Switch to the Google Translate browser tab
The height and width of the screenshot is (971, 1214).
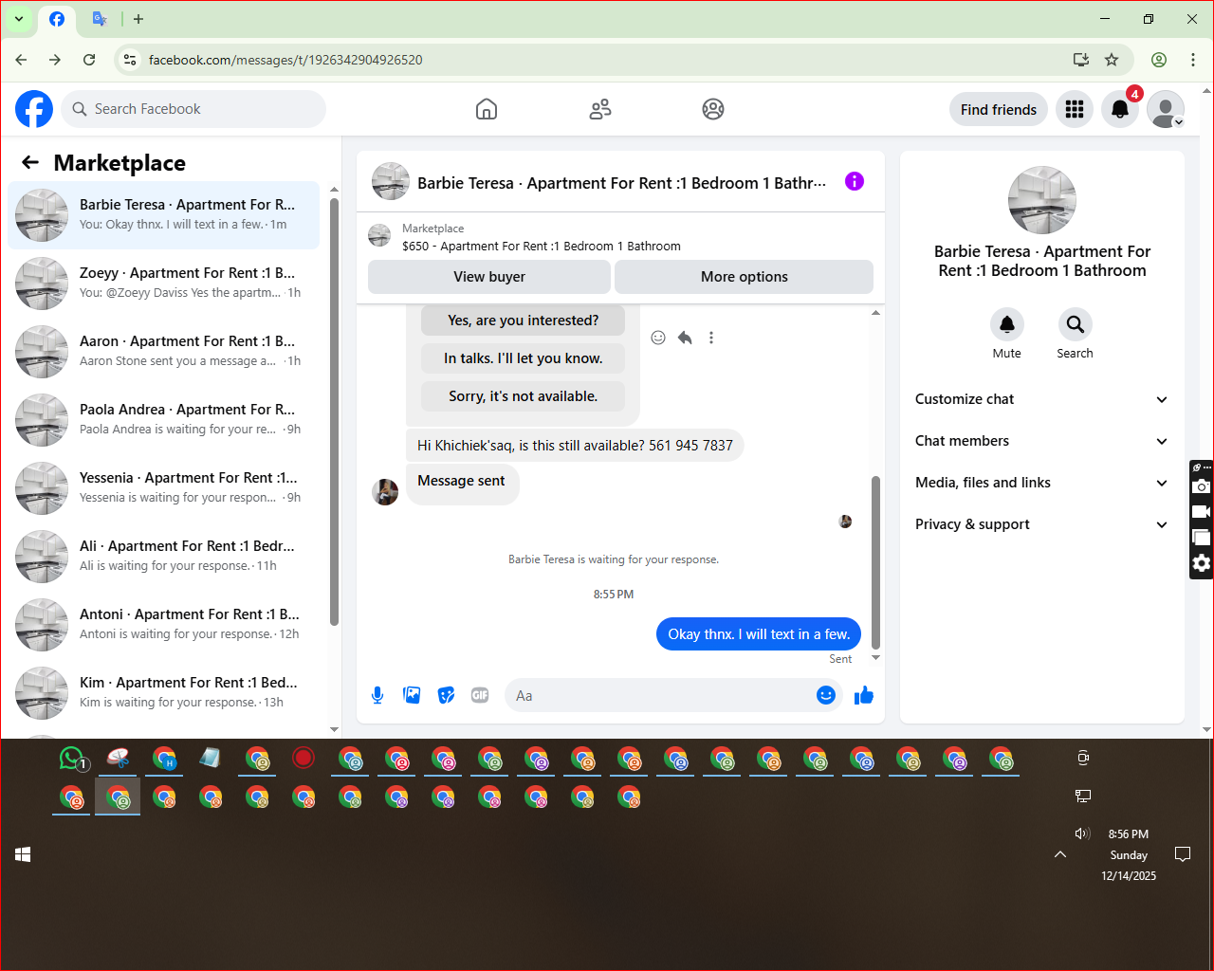(x=100, y=19)
